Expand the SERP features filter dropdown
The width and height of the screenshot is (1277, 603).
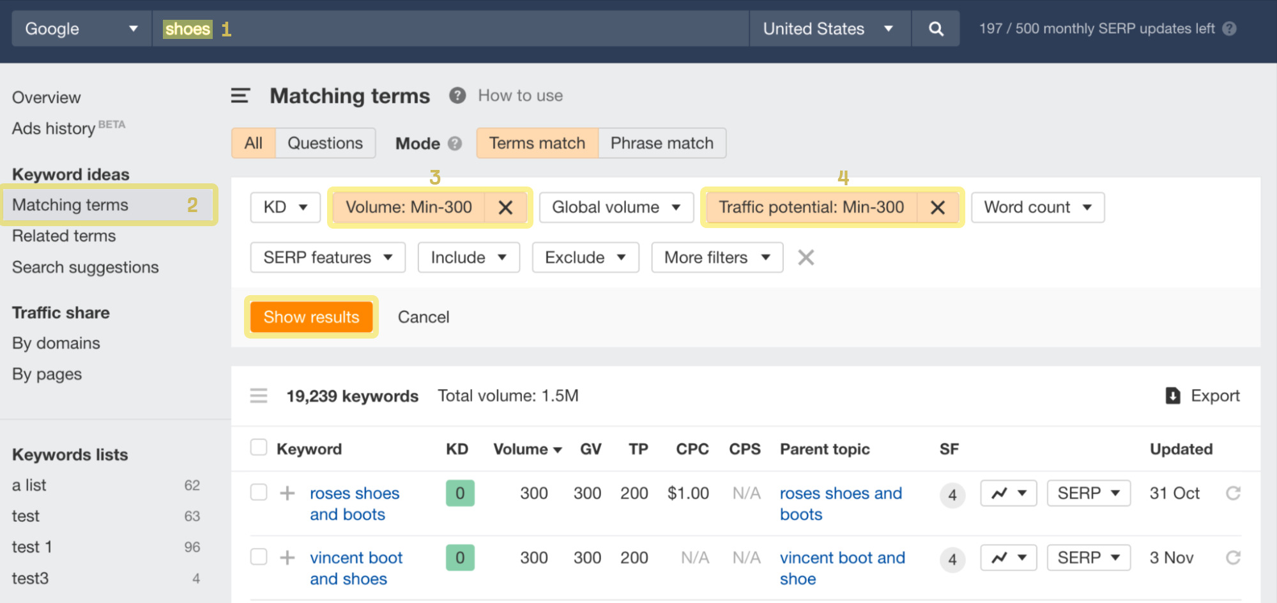point(327,257)
